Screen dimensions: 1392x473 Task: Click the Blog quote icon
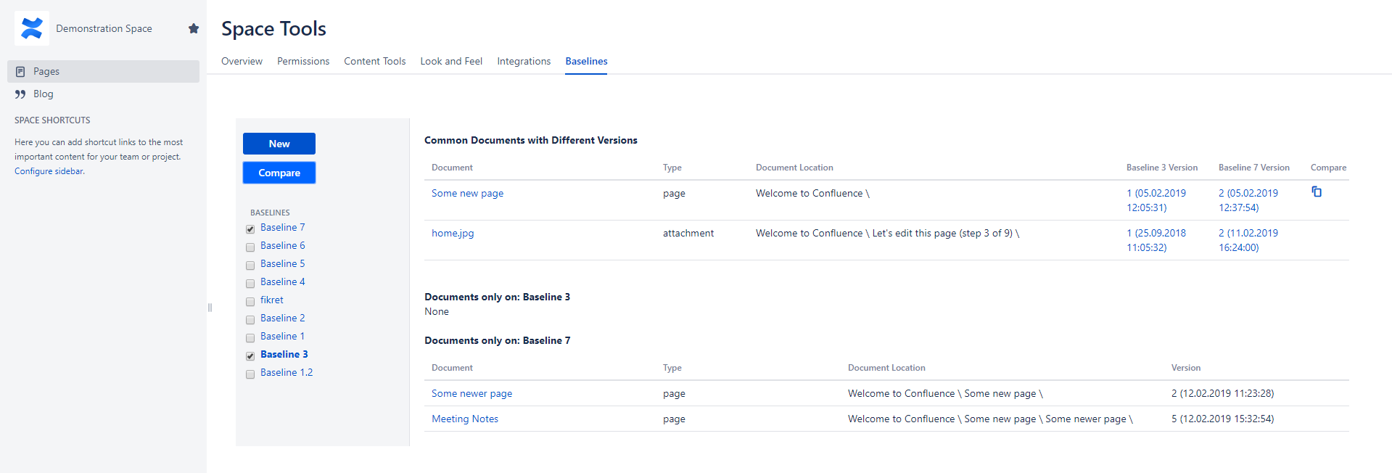pyautogui.click(x=20, y=94)
